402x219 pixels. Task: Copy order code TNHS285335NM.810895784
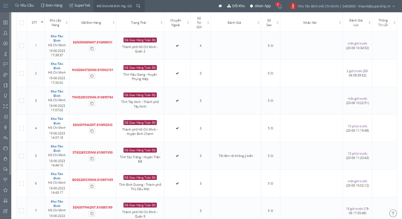pos(92,103)
